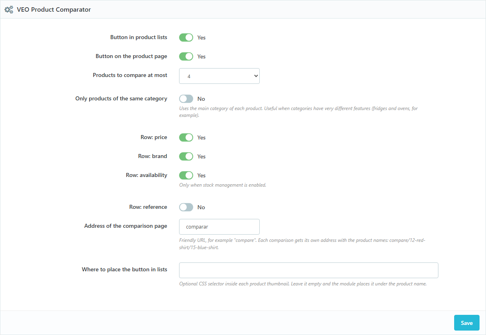Click the Address of the comparison page label
Image resolution: width=486 pixels, height=335 pixels.
click(x=126, y=226)
